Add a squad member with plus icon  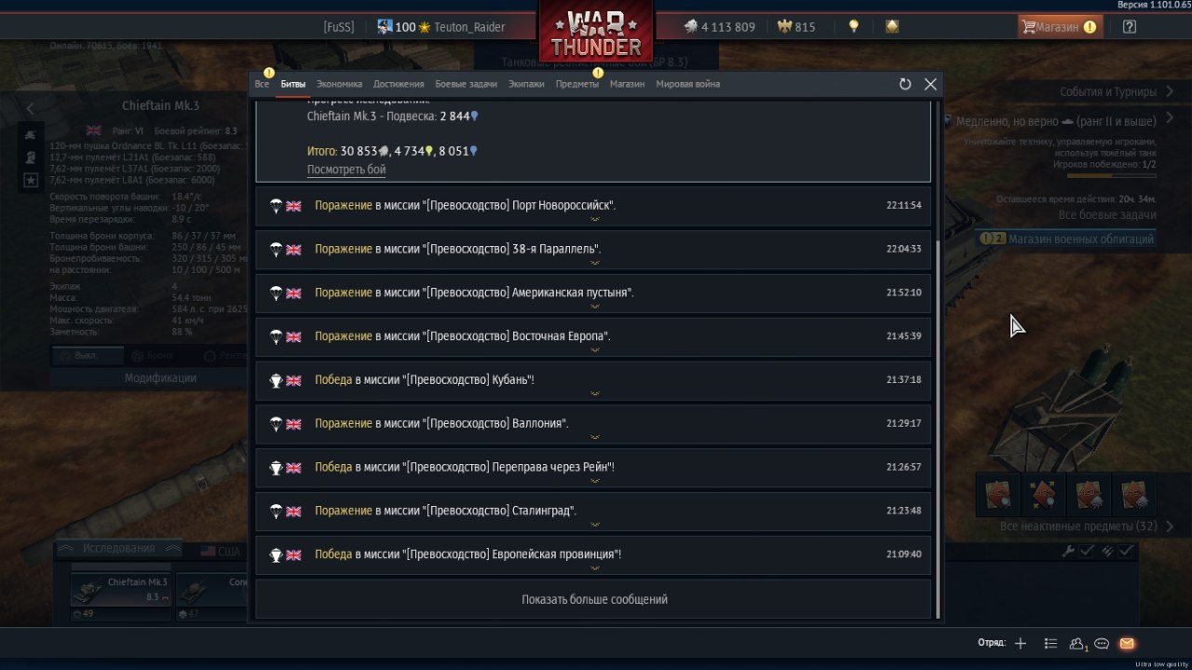(1021, 643)
